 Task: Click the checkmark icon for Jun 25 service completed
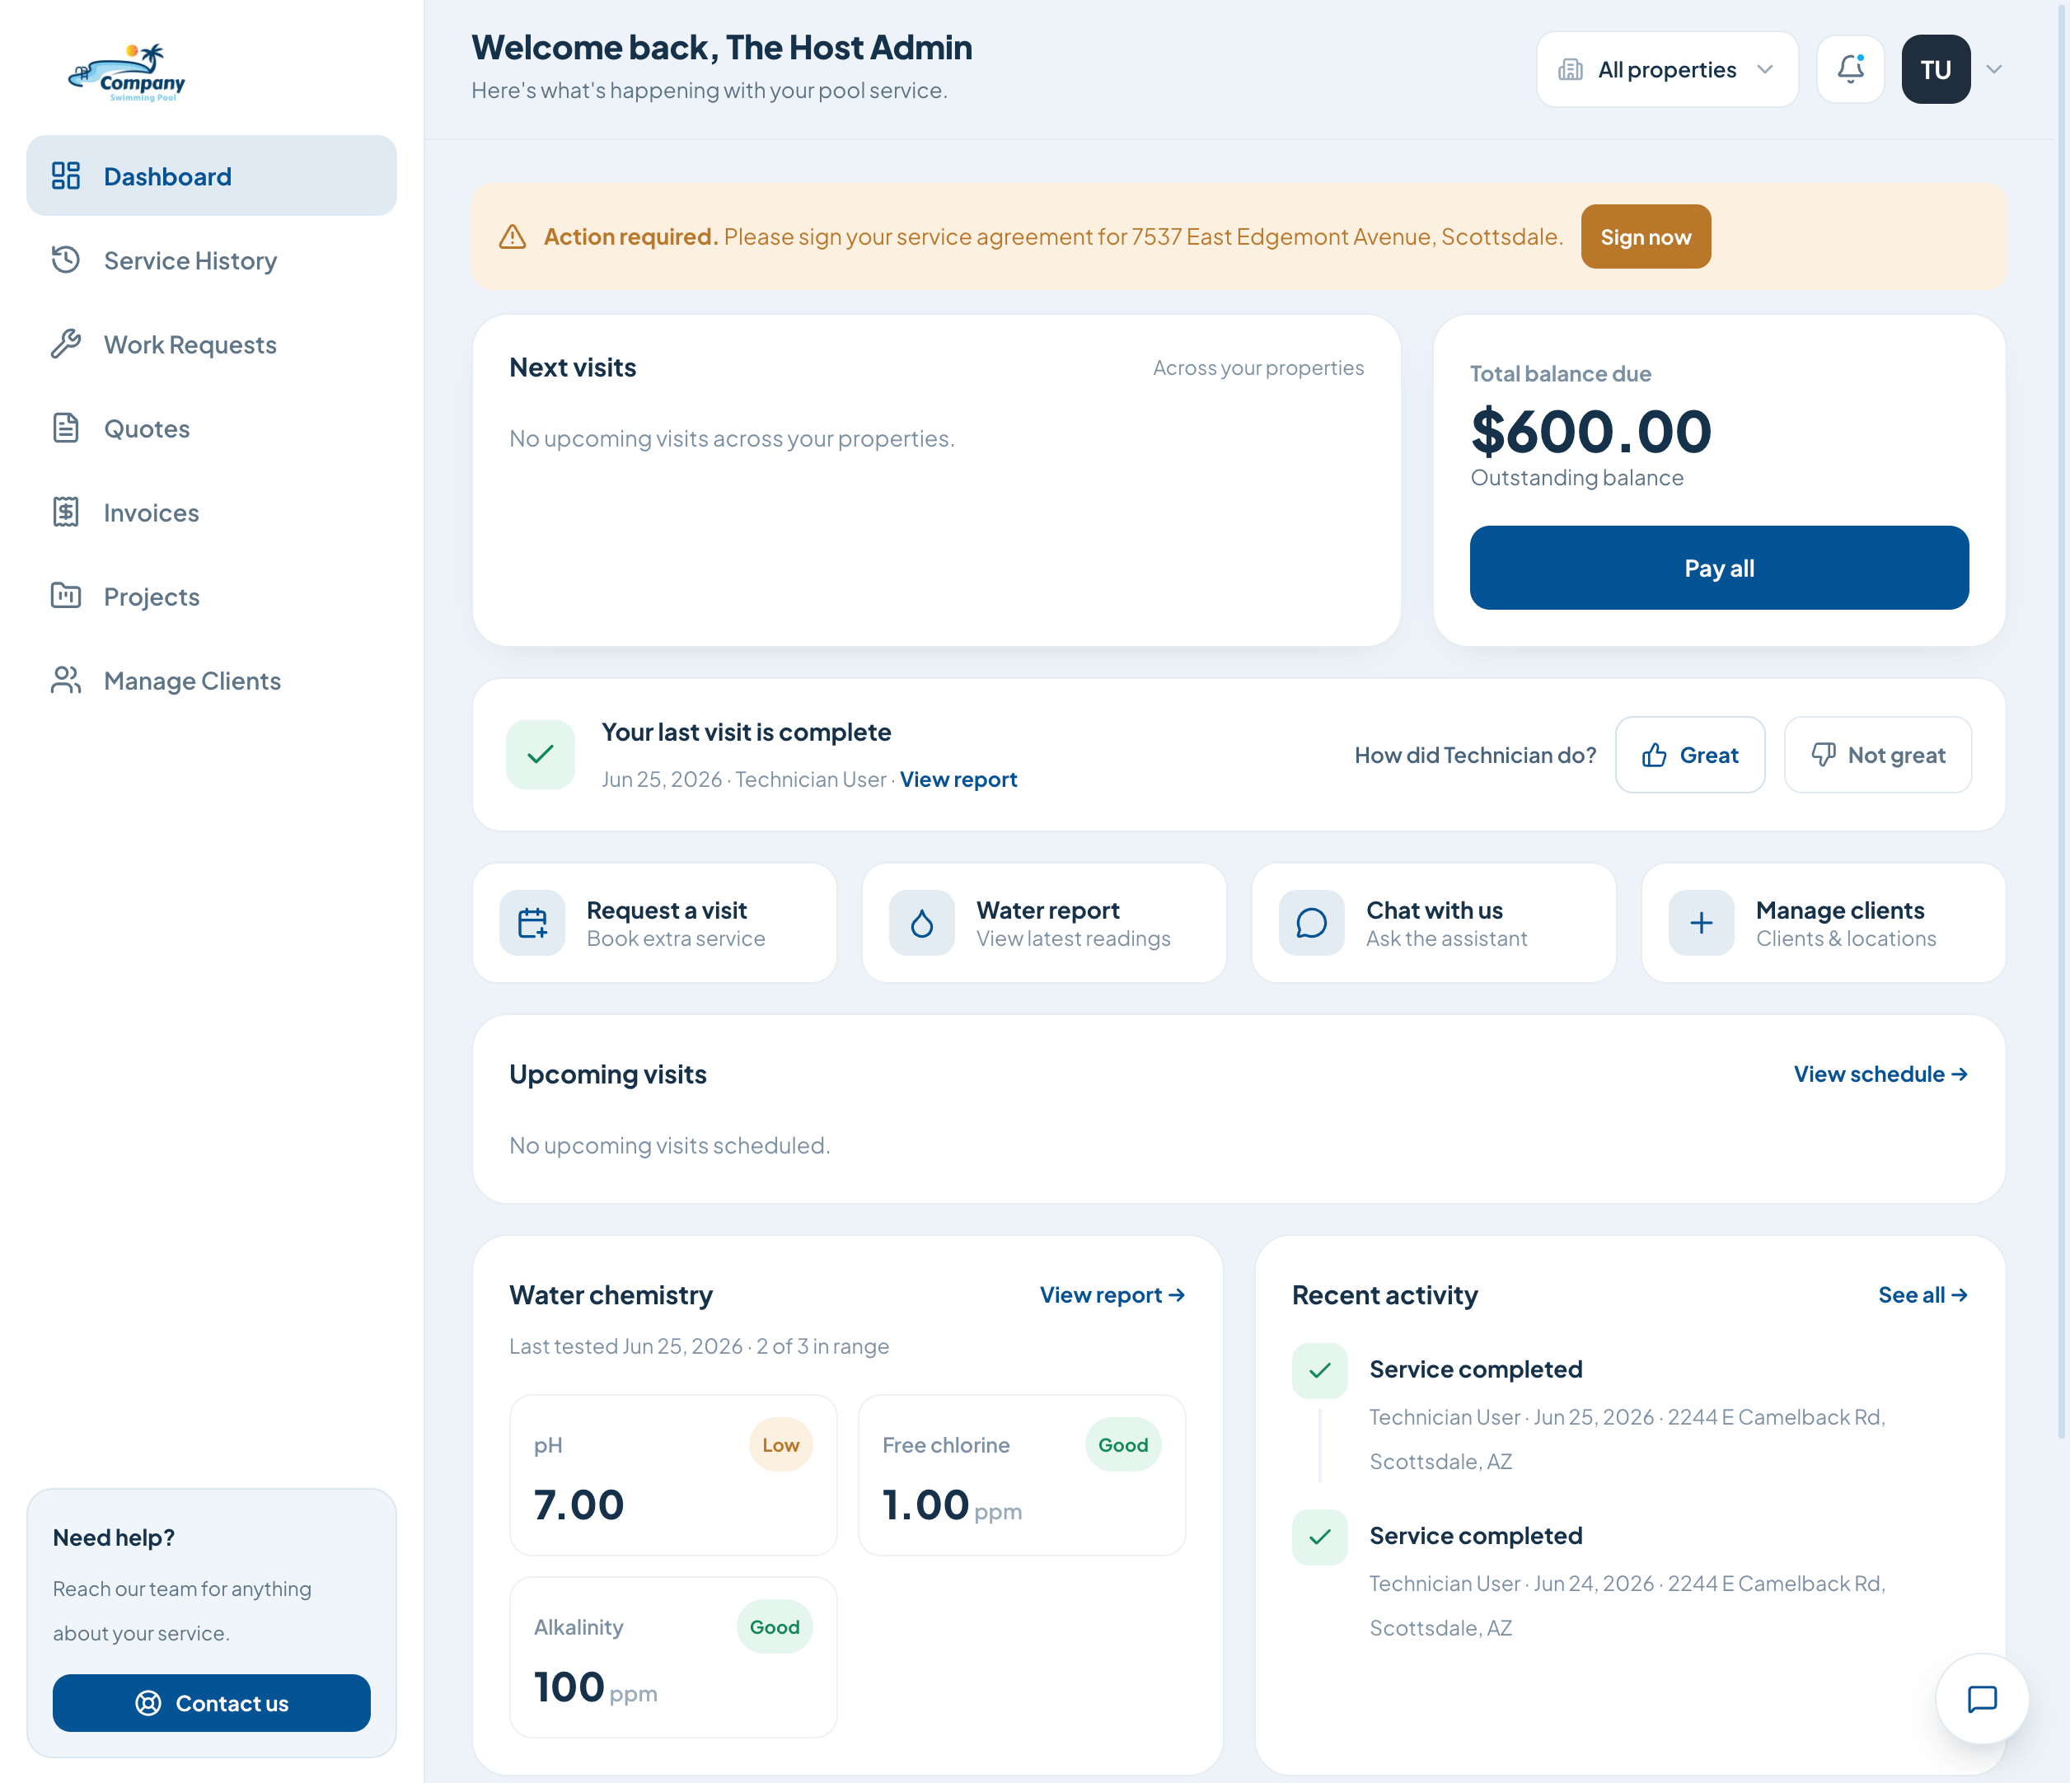pos(1320,1370)
